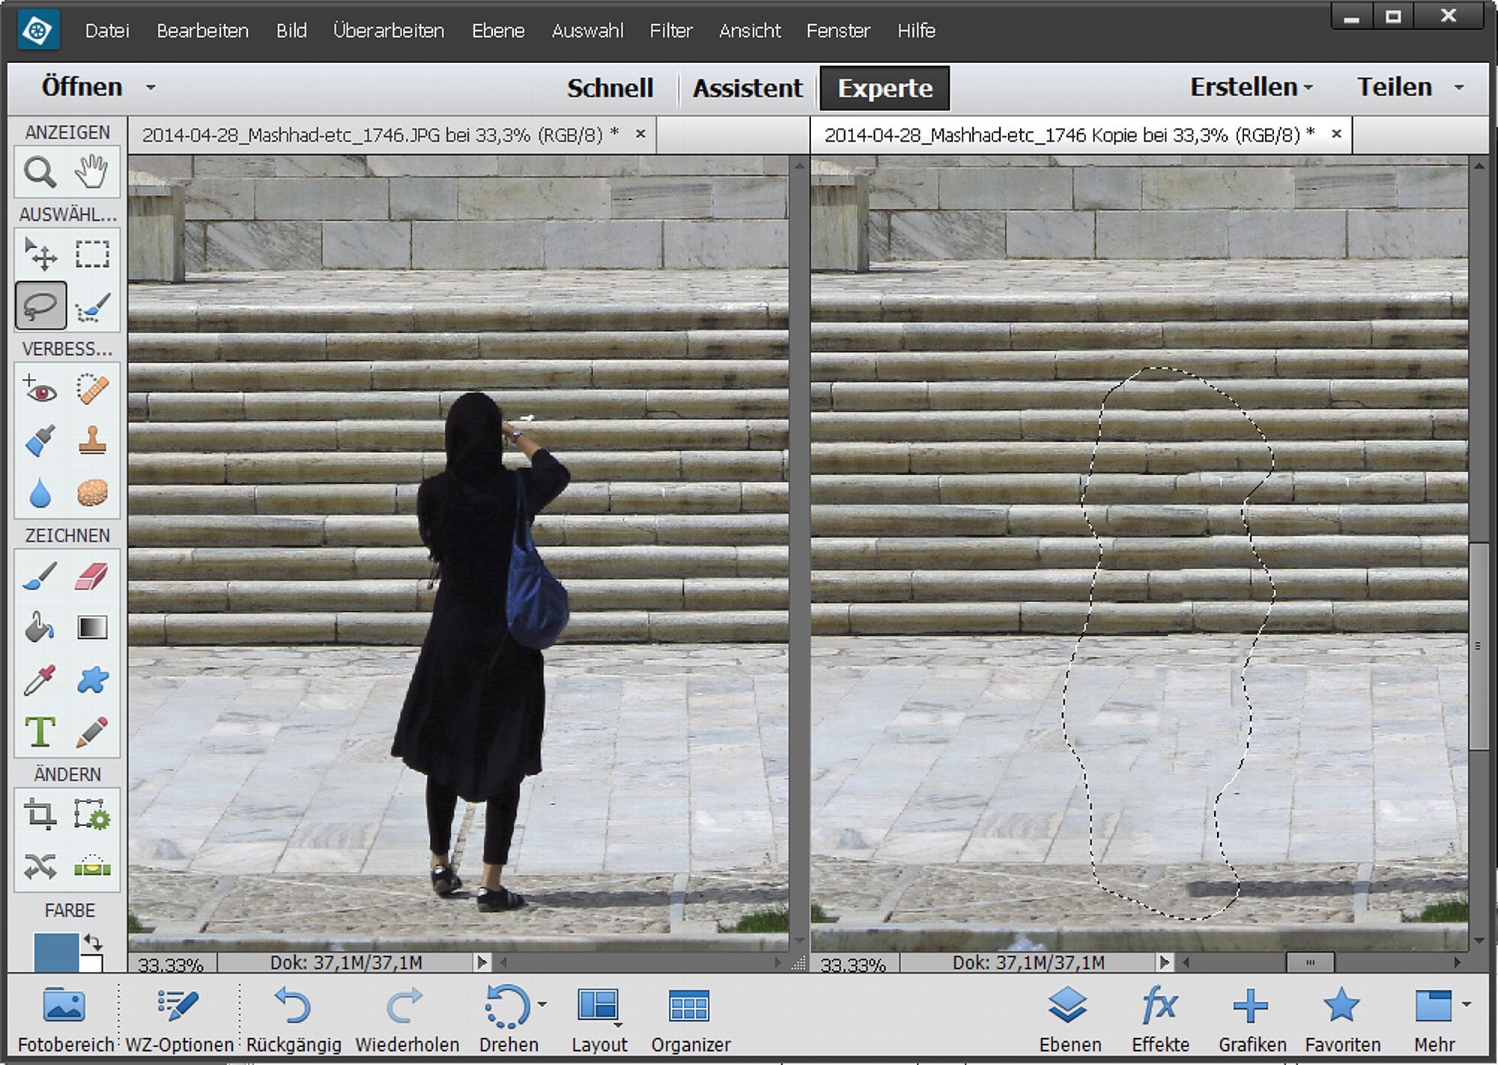Expand the Öffnen dropdown arrow
Viewport: 1498px width, 1065px height.
coord(151,88)
